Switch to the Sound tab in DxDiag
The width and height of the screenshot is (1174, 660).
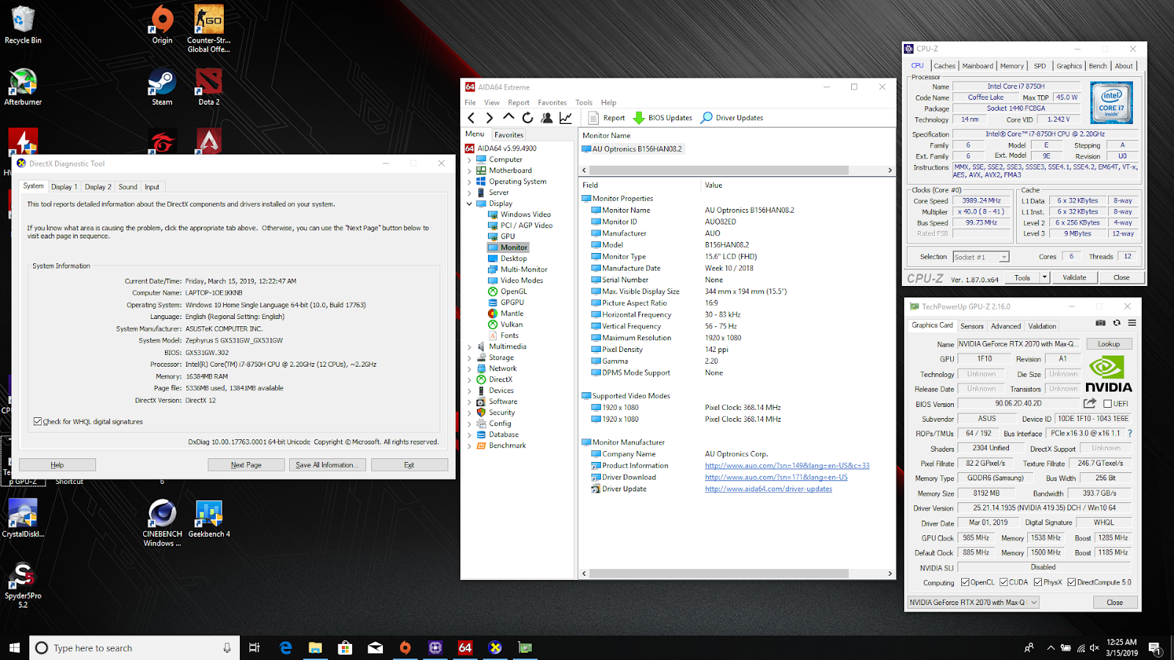128,187
